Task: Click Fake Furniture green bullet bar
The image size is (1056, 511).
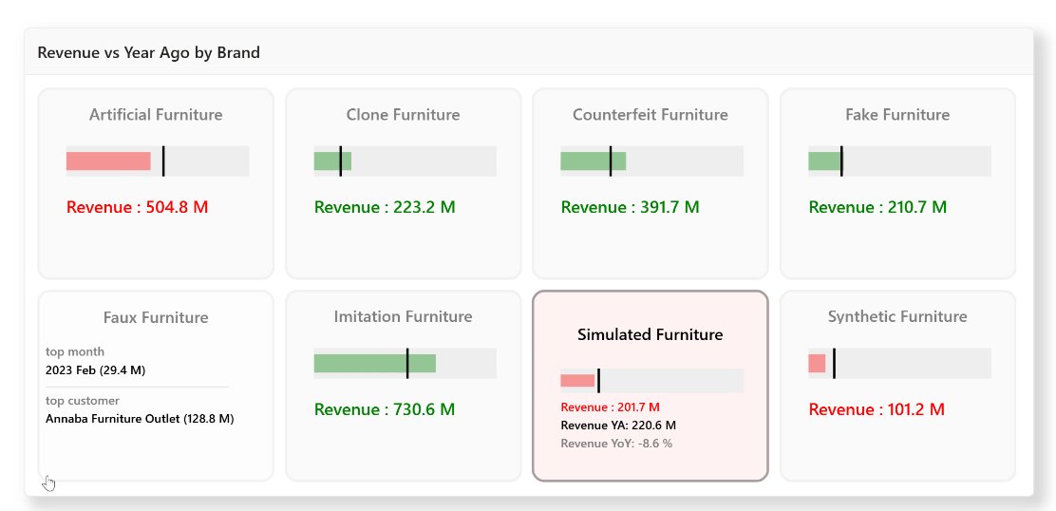Action: click(x=825, y=161)
